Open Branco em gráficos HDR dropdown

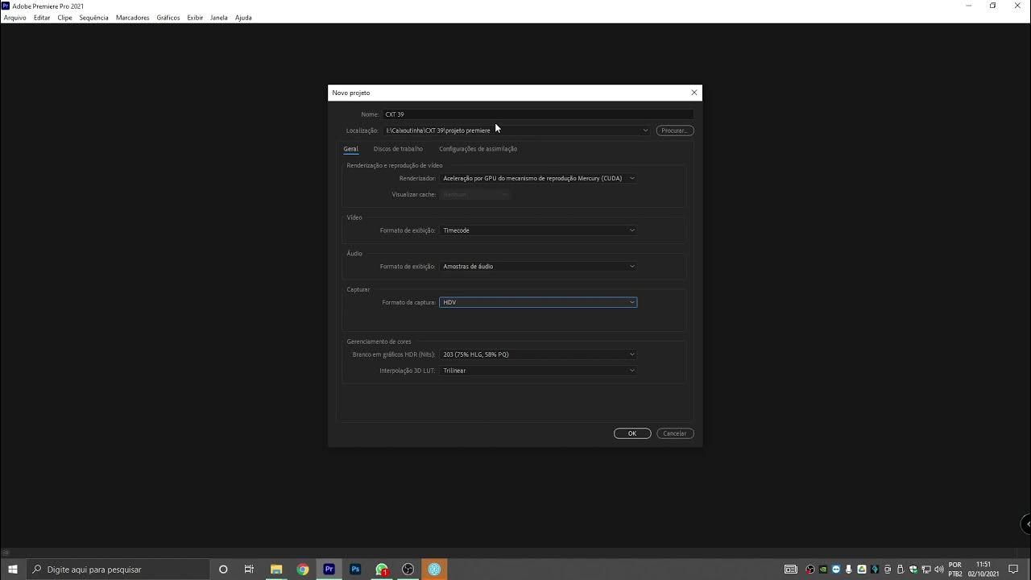tap(538, 354)
